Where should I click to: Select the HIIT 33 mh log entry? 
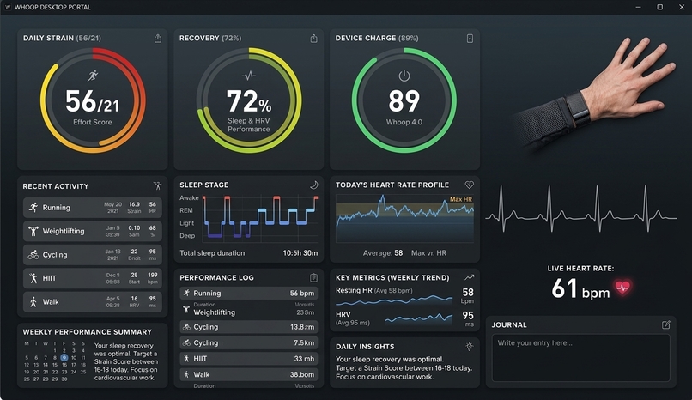[x=249, y=359]
